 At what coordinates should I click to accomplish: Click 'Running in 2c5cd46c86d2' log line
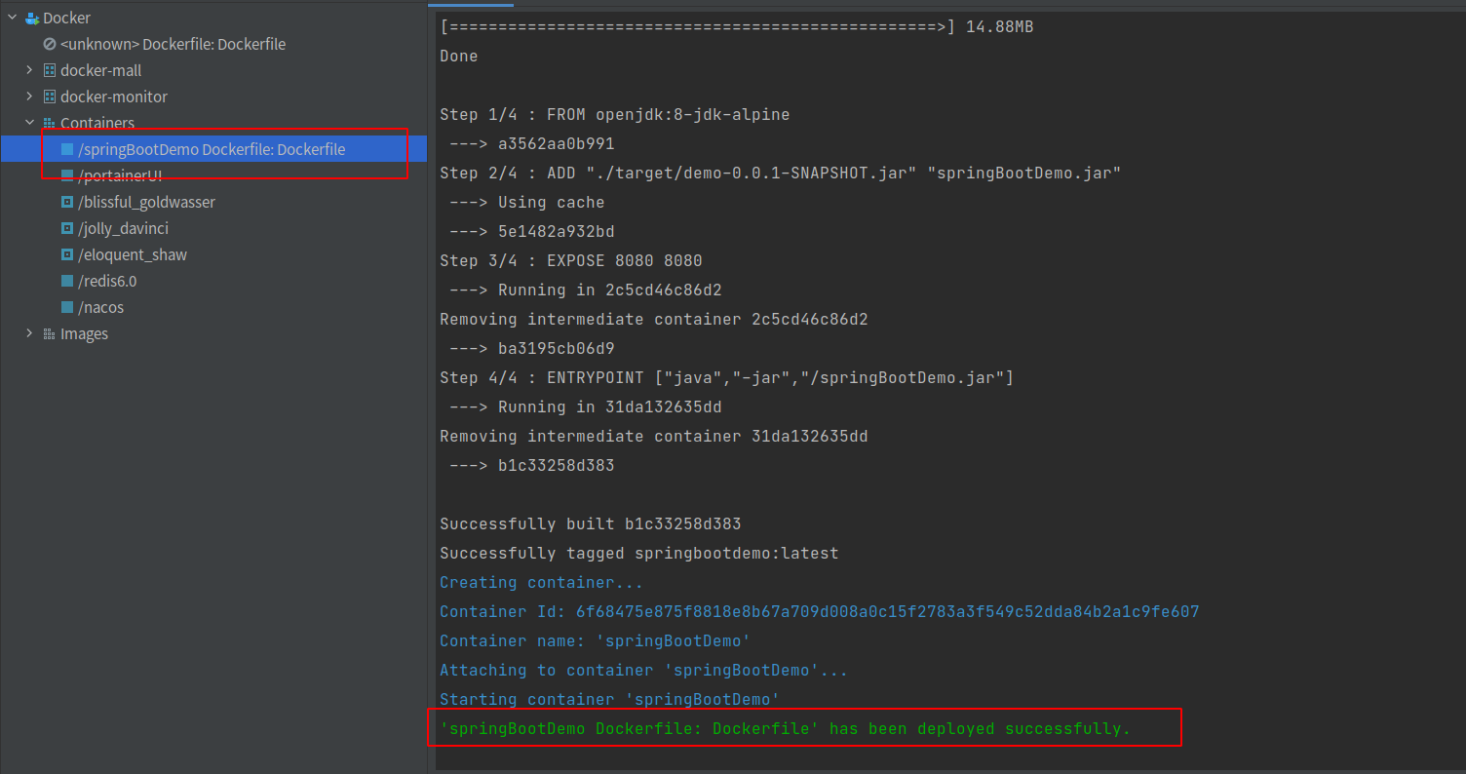tap(585, 290)
